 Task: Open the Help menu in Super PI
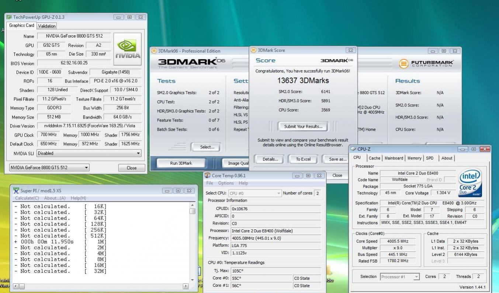(78, 198)
